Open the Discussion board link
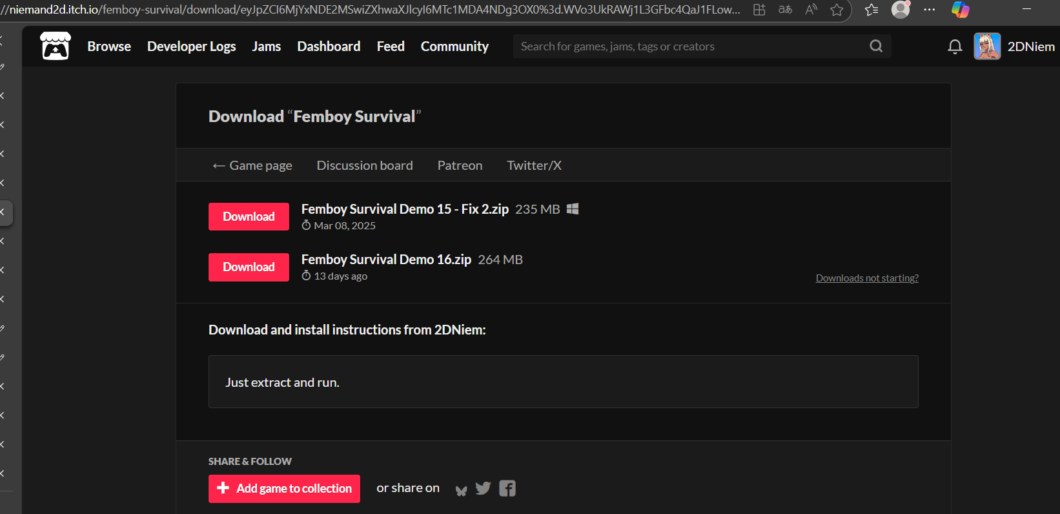 click(365, 165)
